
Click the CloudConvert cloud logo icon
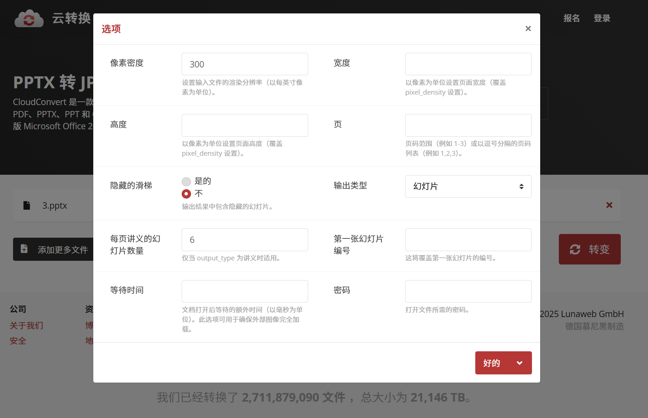coord(29,18)
